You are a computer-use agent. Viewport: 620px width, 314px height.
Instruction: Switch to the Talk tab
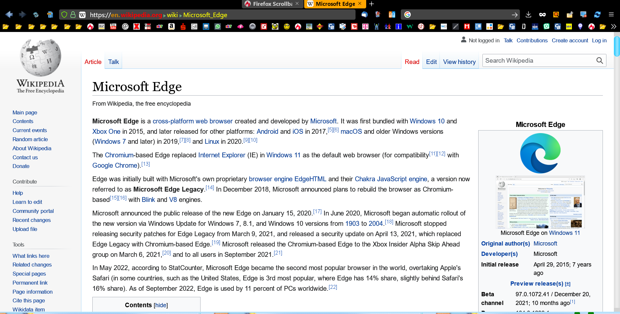point(113,62)
